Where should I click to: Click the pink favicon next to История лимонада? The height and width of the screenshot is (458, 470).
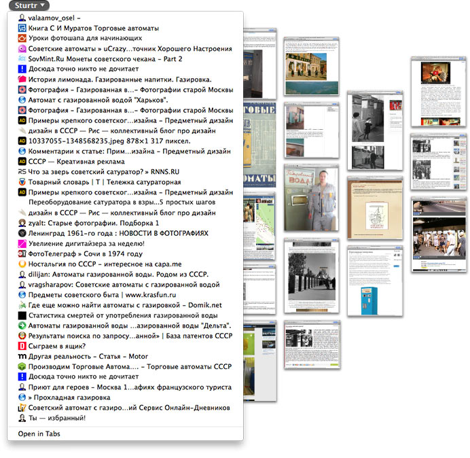[x=22, y=80]
